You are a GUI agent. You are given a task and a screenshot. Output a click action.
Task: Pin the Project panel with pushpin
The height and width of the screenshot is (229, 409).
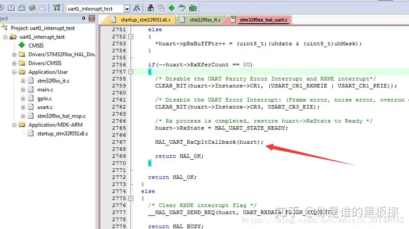click(84, 18)
